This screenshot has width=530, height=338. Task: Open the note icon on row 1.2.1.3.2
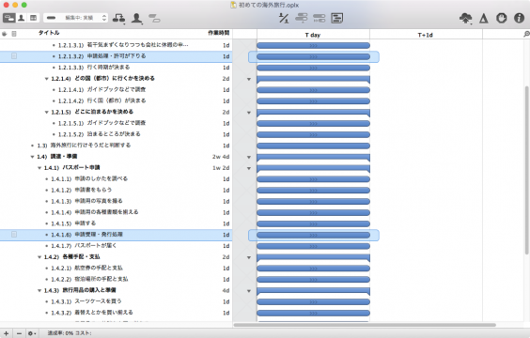point(14,56)
